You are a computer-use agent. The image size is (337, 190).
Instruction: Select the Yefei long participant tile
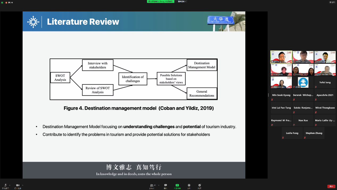click(325, 82)
